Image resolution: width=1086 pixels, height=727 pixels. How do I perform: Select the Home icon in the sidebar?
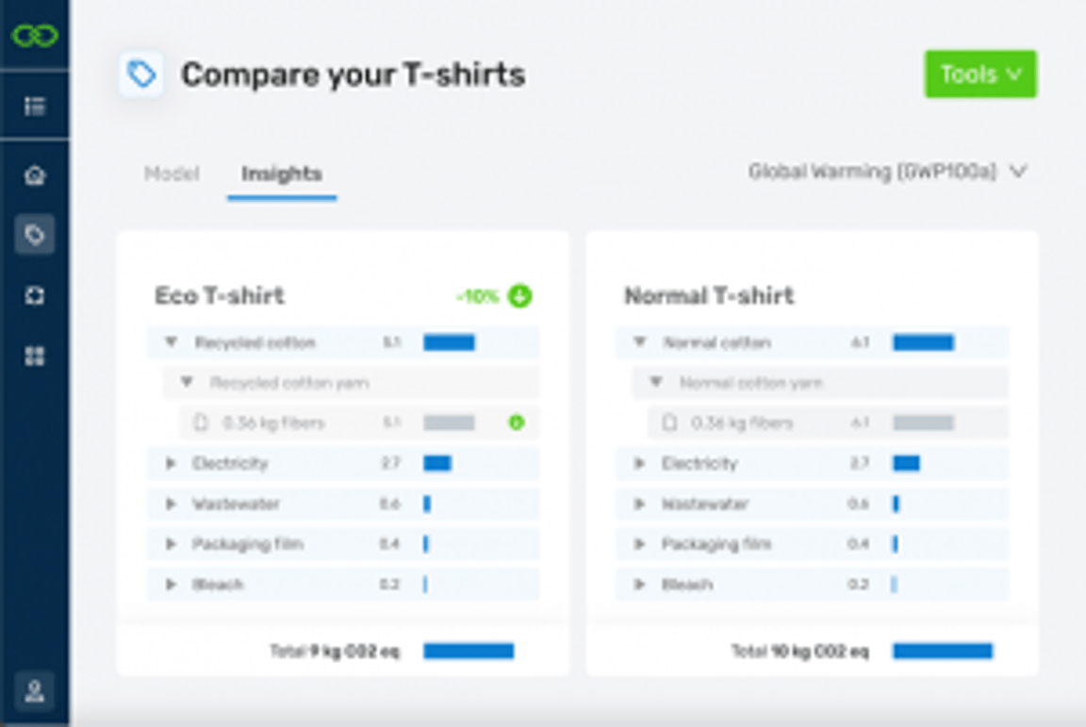point(35,174)
